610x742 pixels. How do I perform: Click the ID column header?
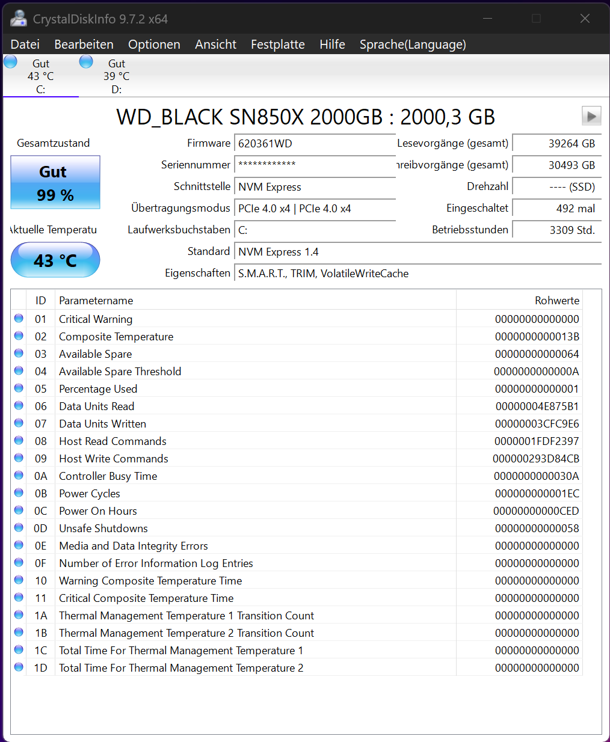(41, 300)
